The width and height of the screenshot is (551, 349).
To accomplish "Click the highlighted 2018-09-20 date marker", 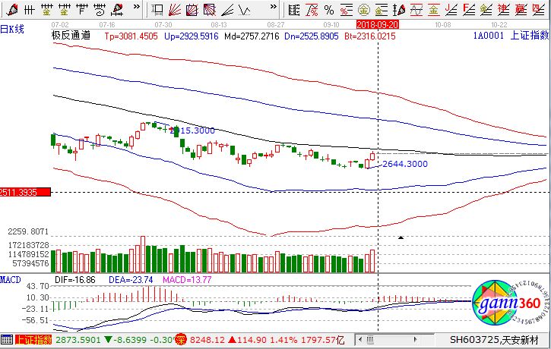I will [x=378, y=24].
